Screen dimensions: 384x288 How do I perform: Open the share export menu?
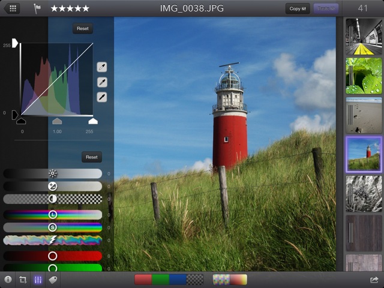pyautogui.click(x=374, y=280)
